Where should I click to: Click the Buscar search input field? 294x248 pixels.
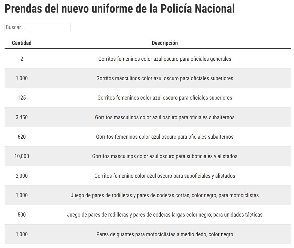click(x=38, y=27)
